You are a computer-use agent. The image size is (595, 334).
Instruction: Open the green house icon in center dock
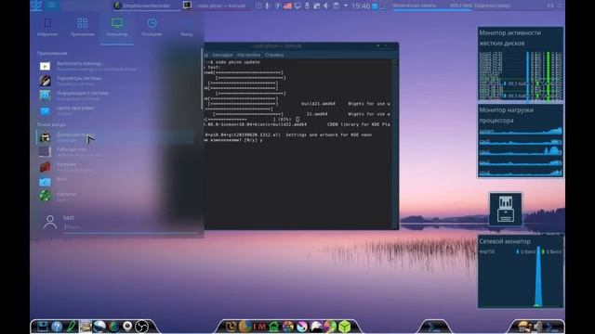point(273,326)
